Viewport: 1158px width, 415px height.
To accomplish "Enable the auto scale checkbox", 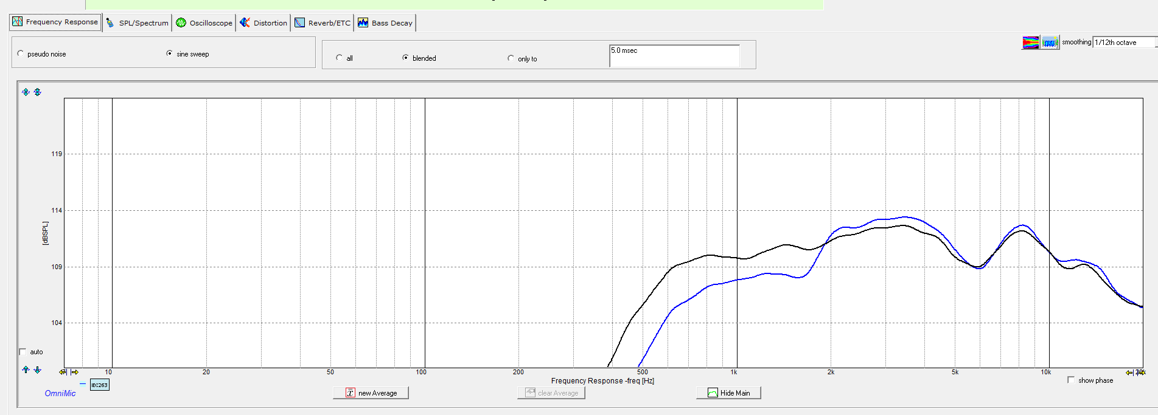I will [23, 352].
